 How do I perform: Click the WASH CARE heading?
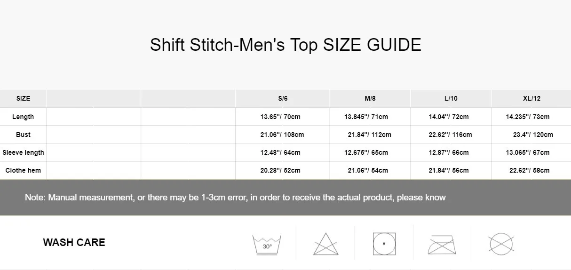74,242
